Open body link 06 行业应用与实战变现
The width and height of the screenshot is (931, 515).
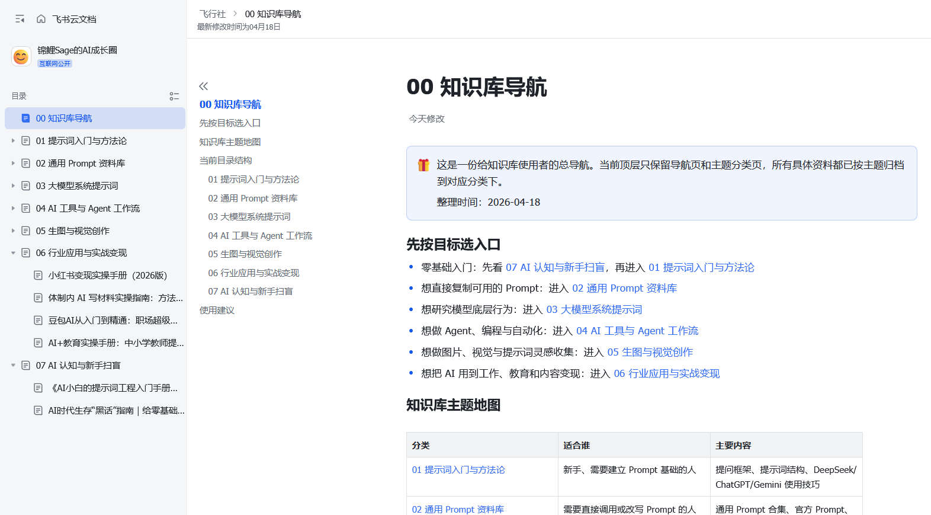coord(667,373)
